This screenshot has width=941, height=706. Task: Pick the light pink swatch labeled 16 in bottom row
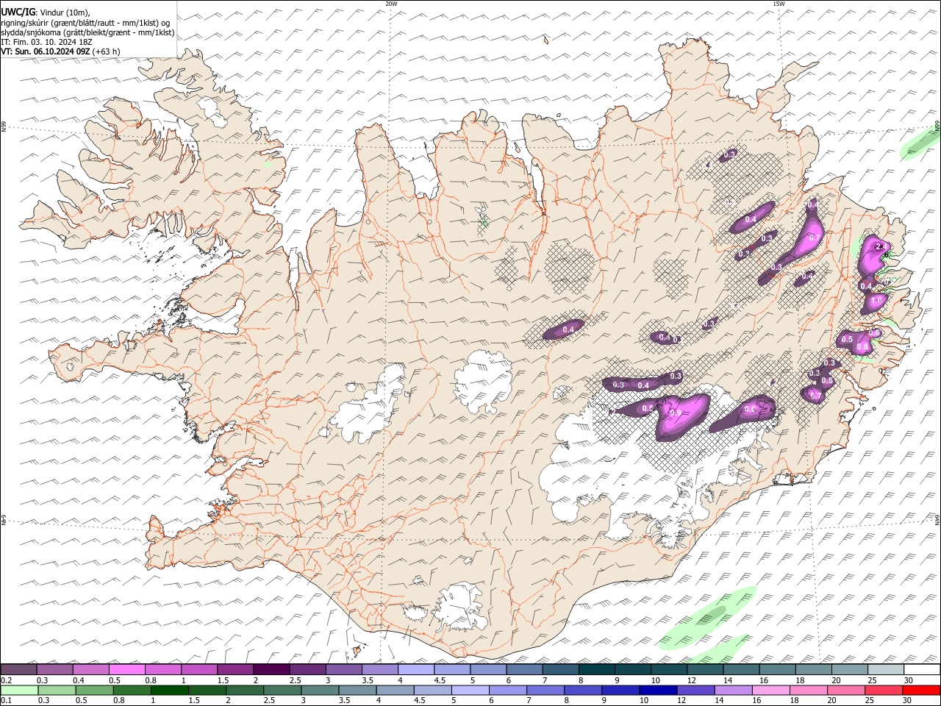[770, 690]
